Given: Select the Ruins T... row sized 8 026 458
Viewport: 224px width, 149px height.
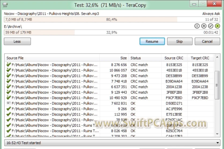Looking at the screenshot, I should click(109, 131).
